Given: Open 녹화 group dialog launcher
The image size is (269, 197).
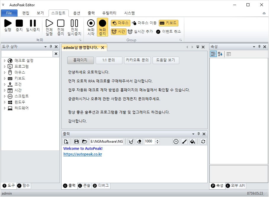Looking at the screenshot, I should click(80, 40).
